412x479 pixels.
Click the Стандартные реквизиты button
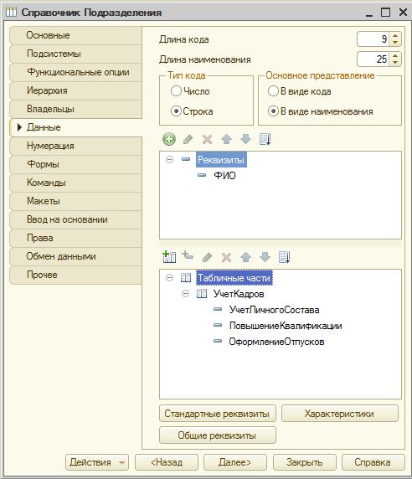click(218, 414)
